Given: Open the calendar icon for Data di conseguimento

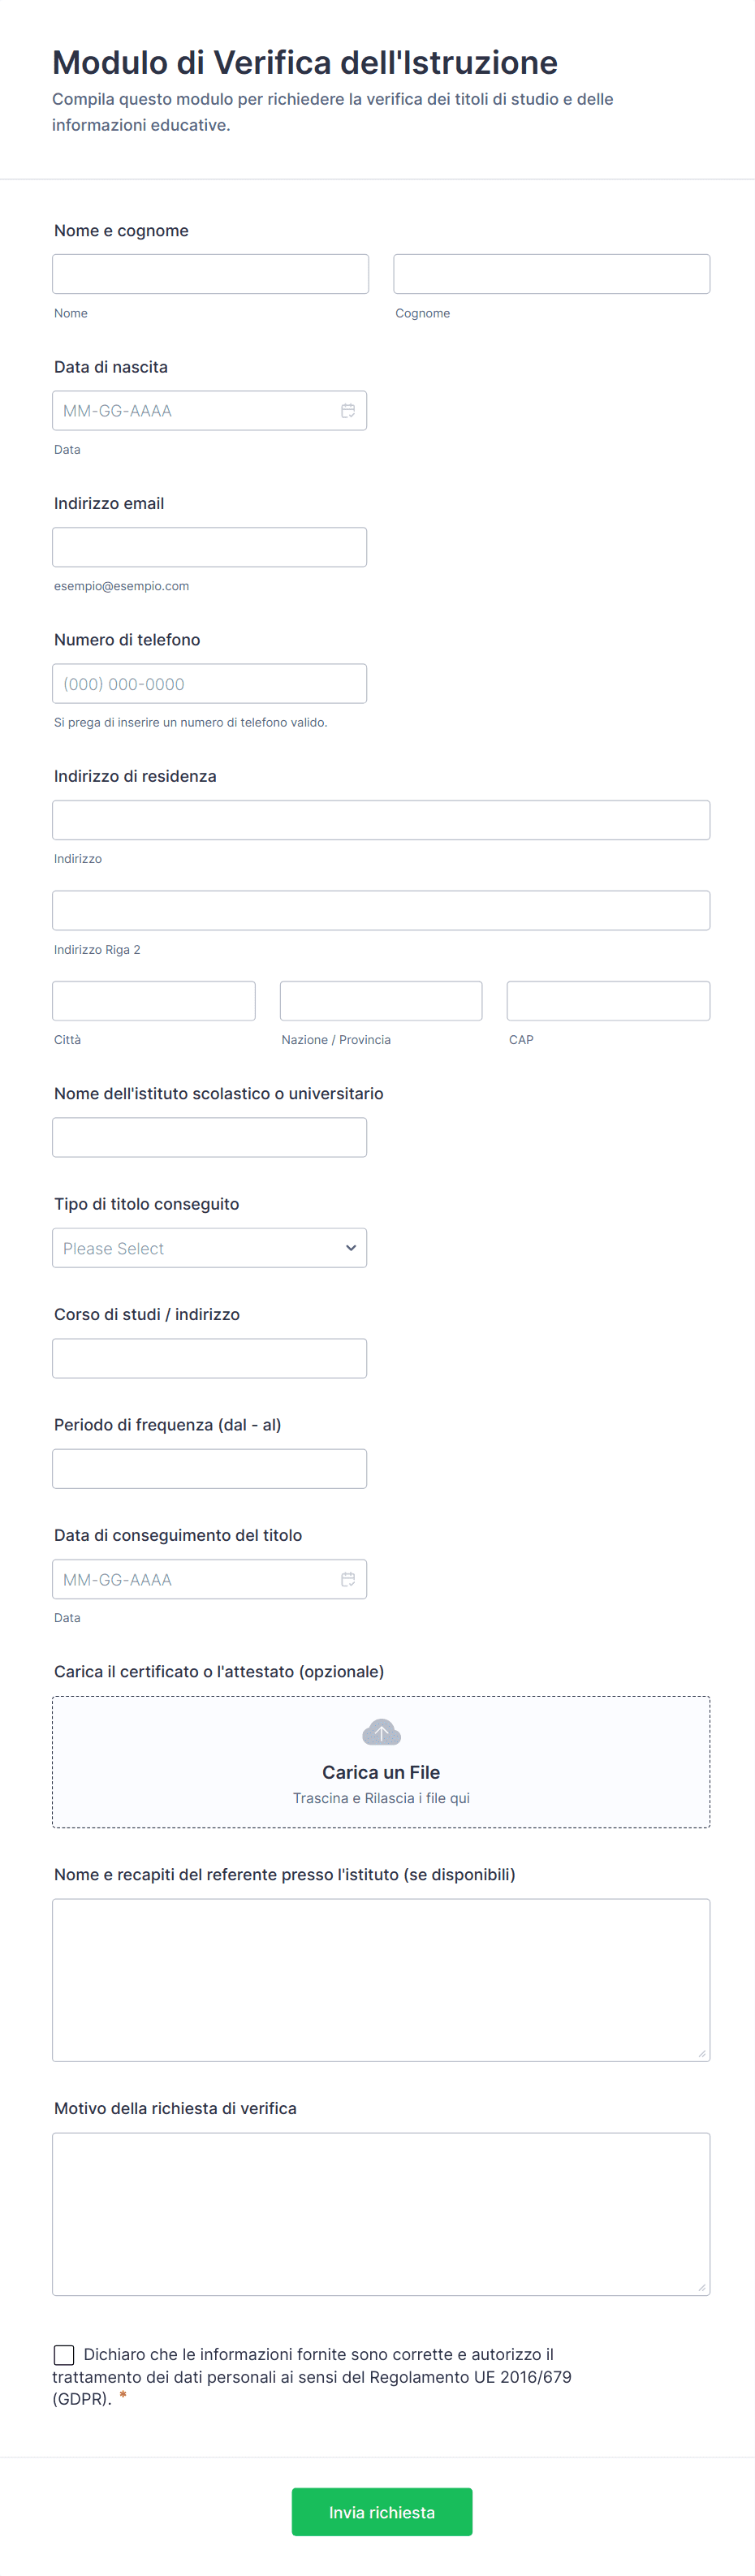Looking at the screenshot, I should [348, 1579].
